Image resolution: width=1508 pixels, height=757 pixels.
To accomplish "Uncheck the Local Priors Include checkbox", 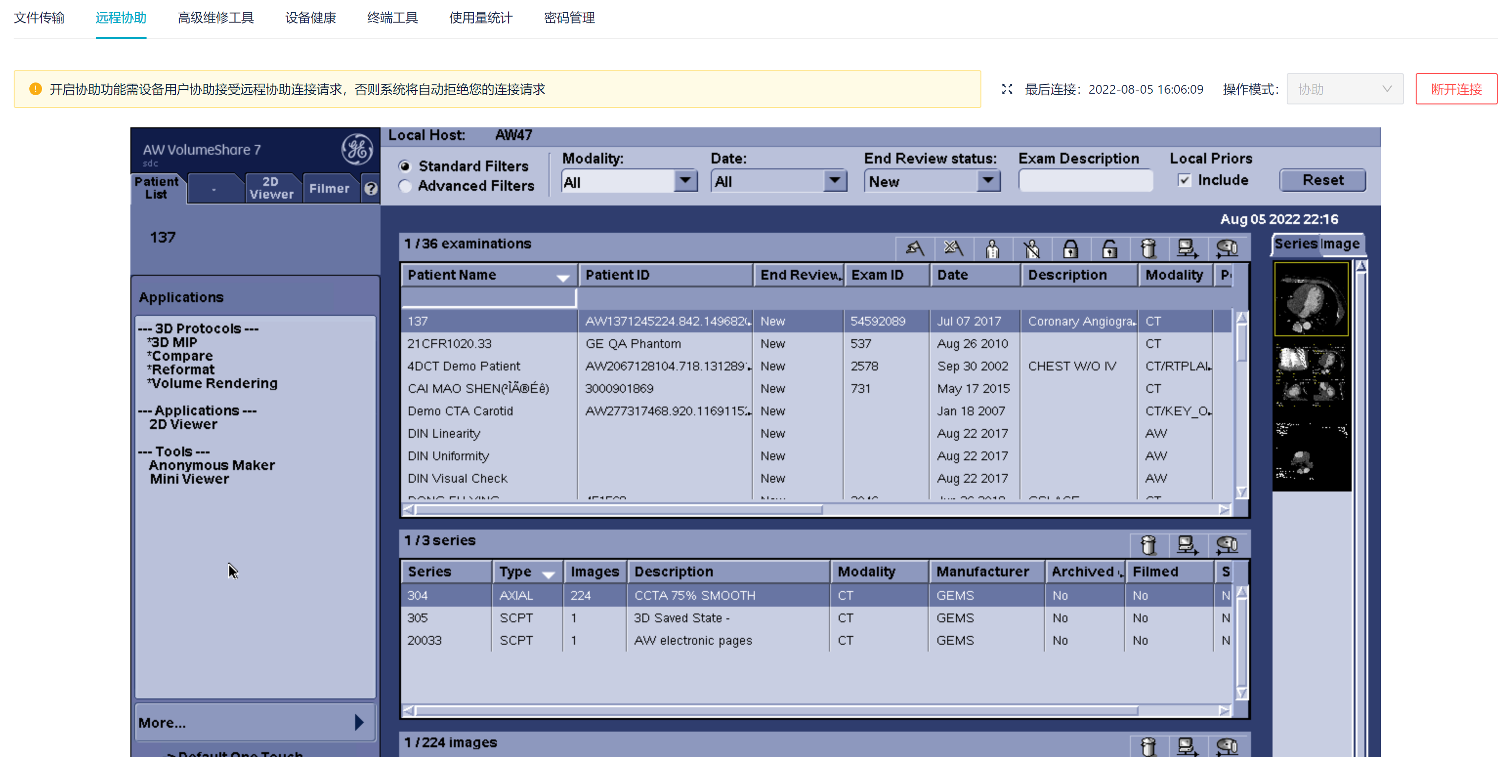I will [1184, 180].
